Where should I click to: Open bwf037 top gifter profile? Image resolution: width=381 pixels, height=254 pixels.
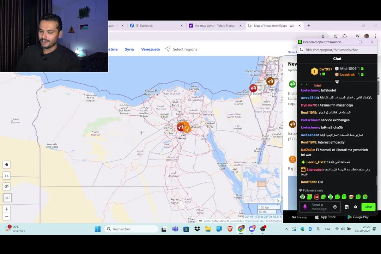coord(326,69)
